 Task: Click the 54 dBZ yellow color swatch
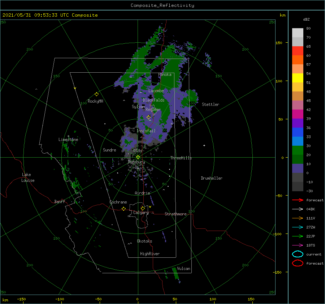point(298,78)
